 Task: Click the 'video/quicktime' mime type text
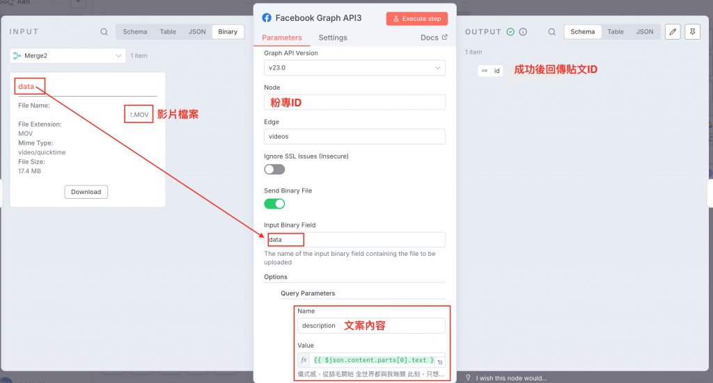coord(42,152)
